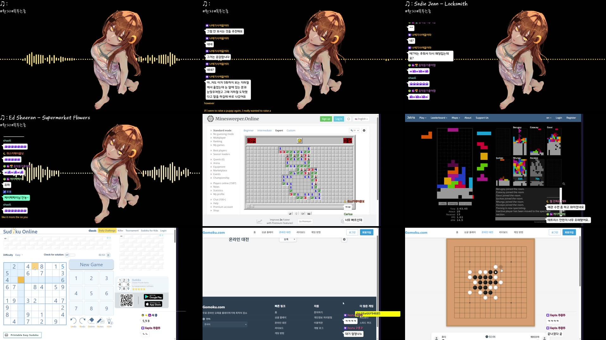Click the Sudoku app QR code
Image resolution: width=606 pixels, height=340 pixels.
click(x=126, y=300)
